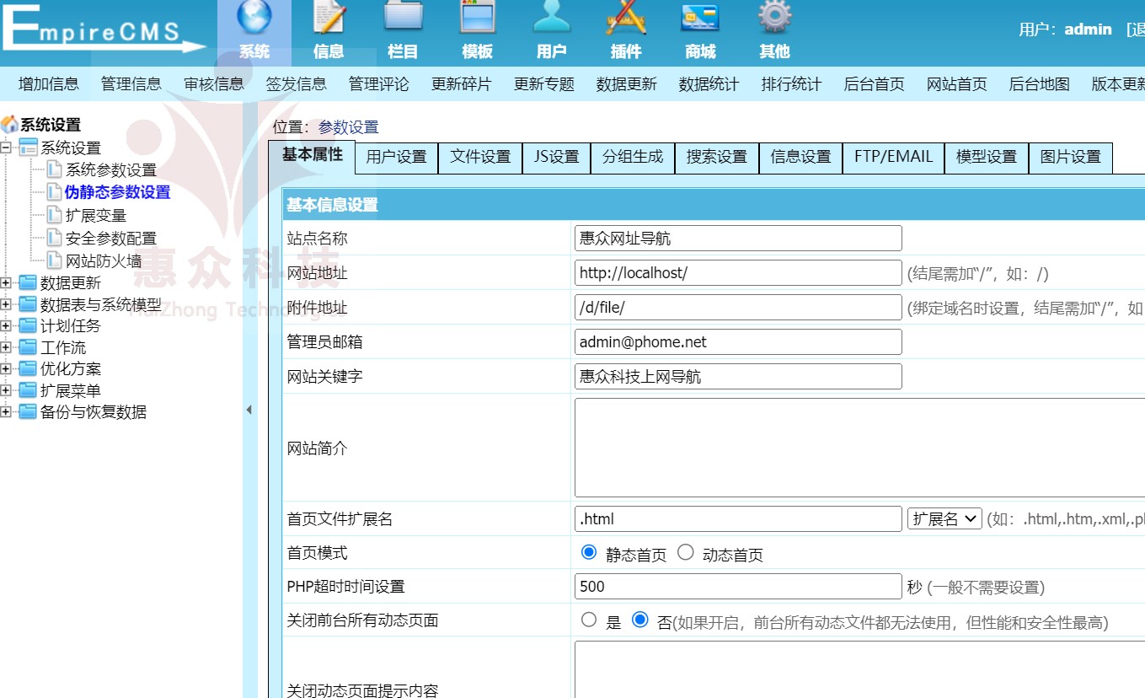Switch to the 用户设置 tab

click(x=396, y=158)
